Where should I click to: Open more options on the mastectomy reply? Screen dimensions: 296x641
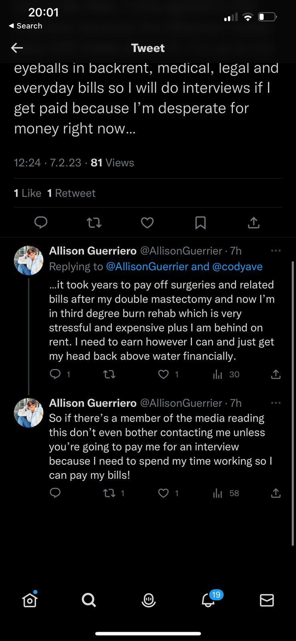click(276, 251)
